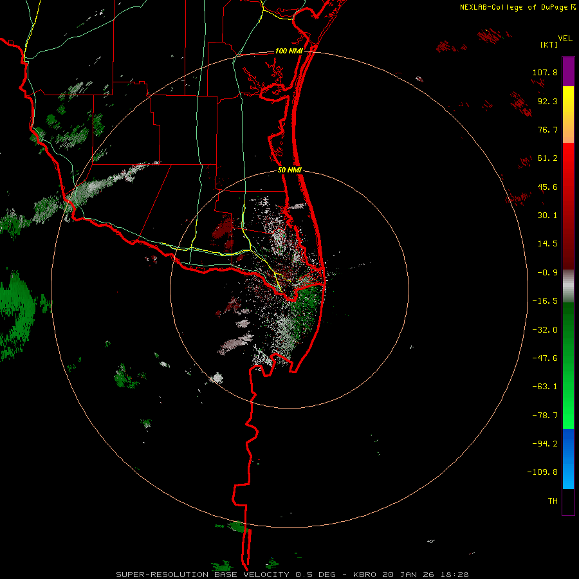579x579 pixels.
Task: Click the [KT] units label
Action: [549, 44]
